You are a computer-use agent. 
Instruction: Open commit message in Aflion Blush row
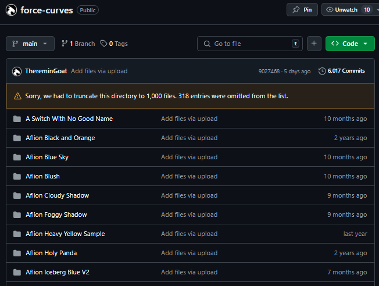(189, 176)
